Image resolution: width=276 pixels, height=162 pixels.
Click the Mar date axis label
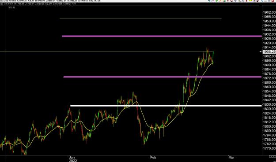coord(232,158)
